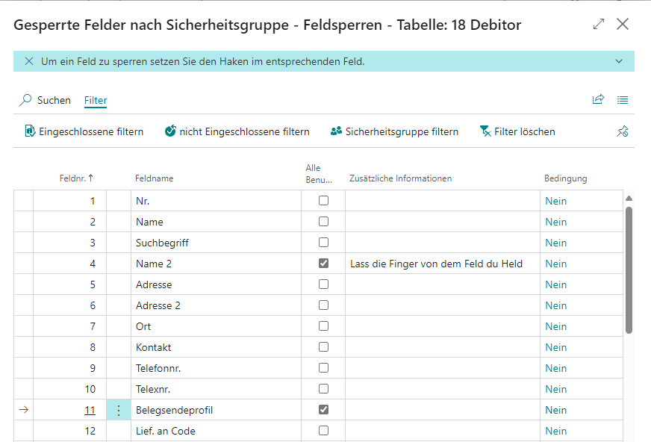Open the list view options icon

click(623, 99)
